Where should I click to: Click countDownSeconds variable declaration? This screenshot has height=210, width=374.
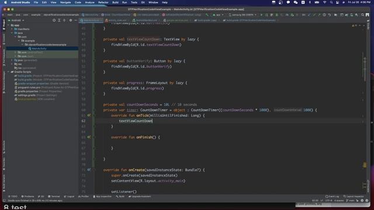[143, 104]
